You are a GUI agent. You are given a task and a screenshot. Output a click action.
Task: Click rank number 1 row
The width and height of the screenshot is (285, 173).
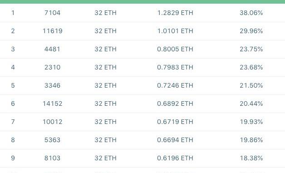tap(142, 13)
